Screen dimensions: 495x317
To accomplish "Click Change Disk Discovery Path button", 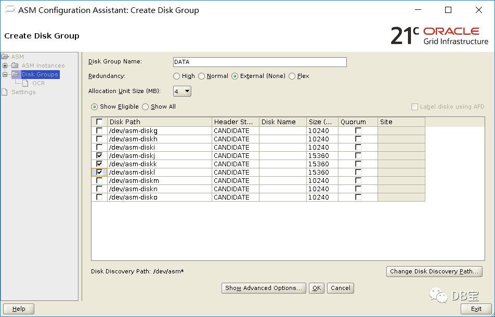I will [x=434, y=271].
